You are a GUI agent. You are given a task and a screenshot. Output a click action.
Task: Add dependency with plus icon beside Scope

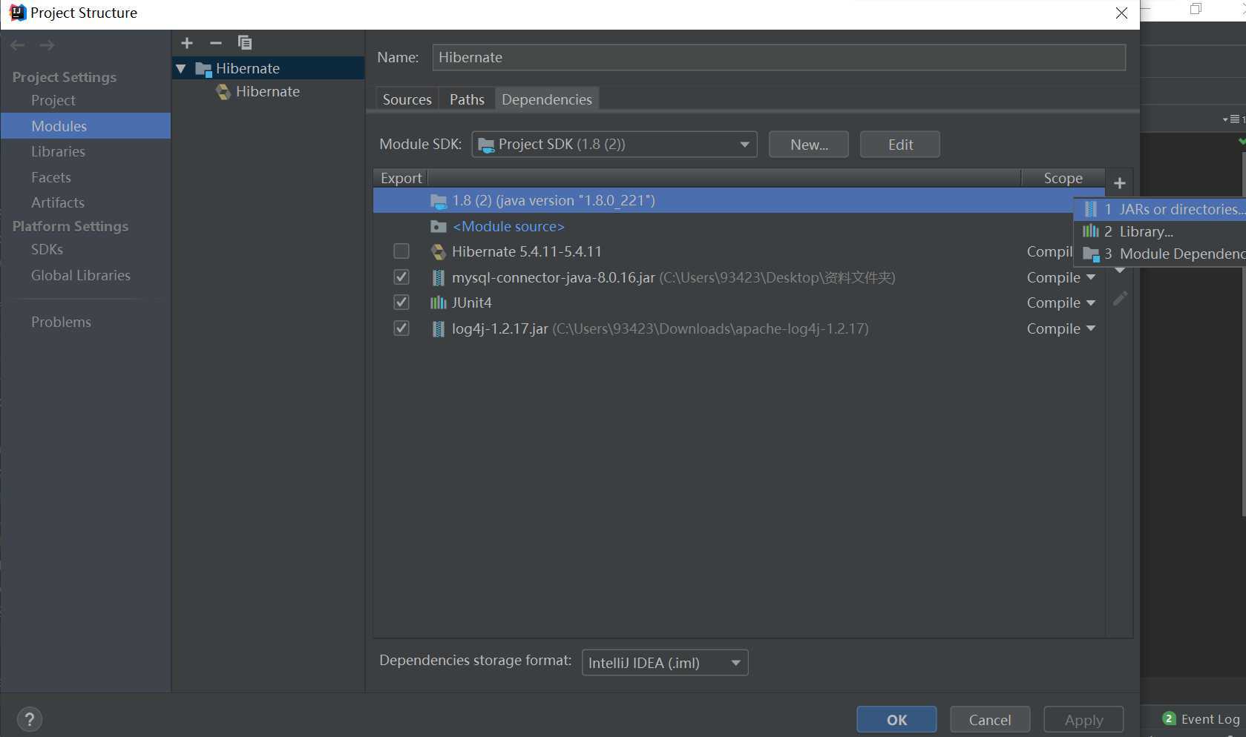pyautogui.click(x=1120, y=182)
